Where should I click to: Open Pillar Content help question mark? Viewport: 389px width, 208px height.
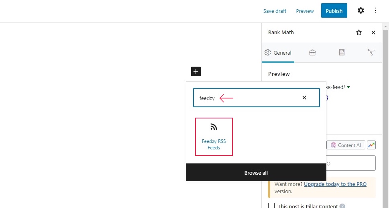pos(342,206)
